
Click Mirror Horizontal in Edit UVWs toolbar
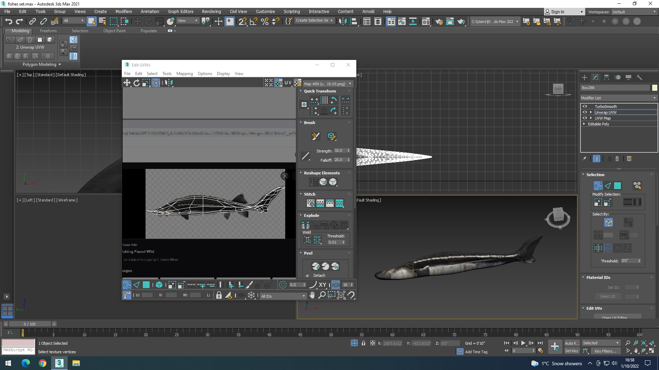click(169, 83)
